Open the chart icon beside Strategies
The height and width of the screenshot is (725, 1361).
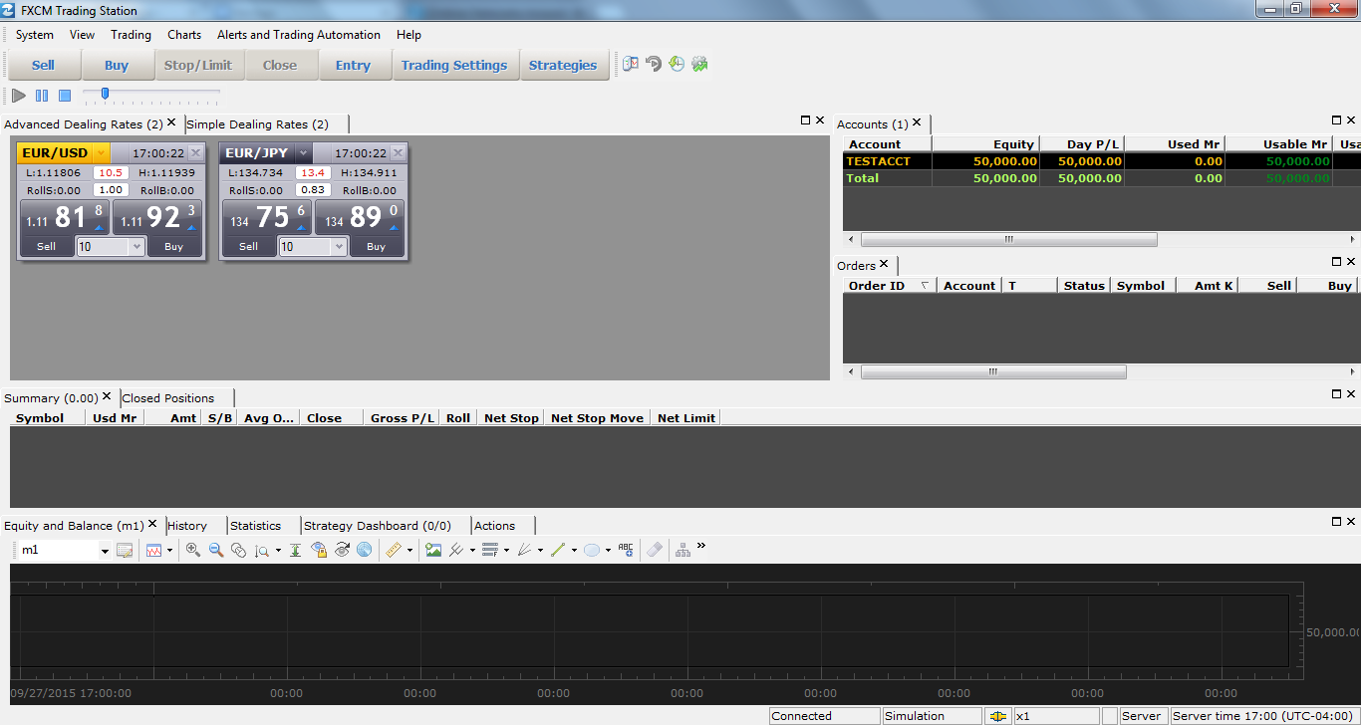(x=631, y=64)
